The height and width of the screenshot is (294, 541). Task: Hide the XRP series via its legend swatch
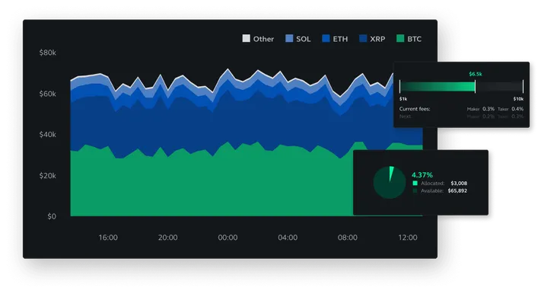(x=363, y=38)
